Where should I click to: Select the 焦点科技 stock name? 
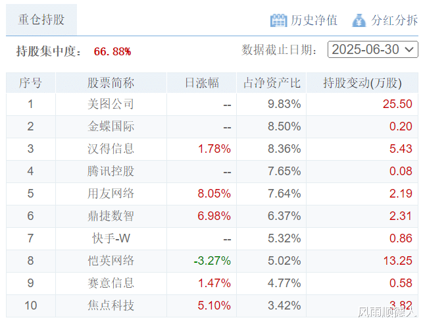tap(111, 306)
